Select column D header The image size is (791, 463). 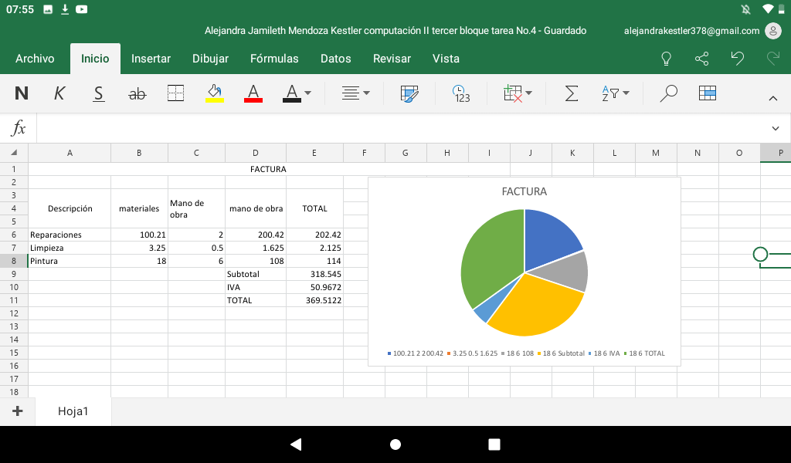click(x=255, y=153)
